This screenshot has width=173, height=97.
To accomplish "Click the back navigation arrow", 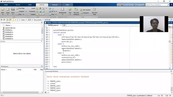I will click(1, 20).
